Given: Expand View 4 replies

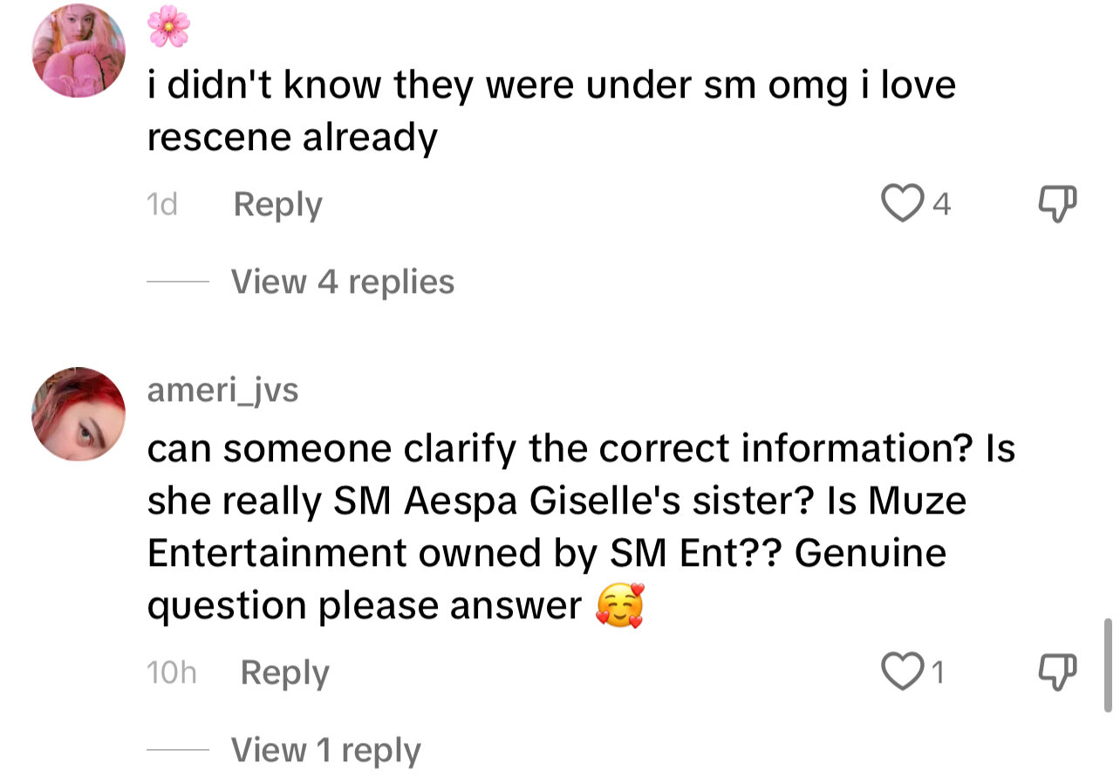Looking at the screenshot, I should pyautogui.click(x=342, y=282).
